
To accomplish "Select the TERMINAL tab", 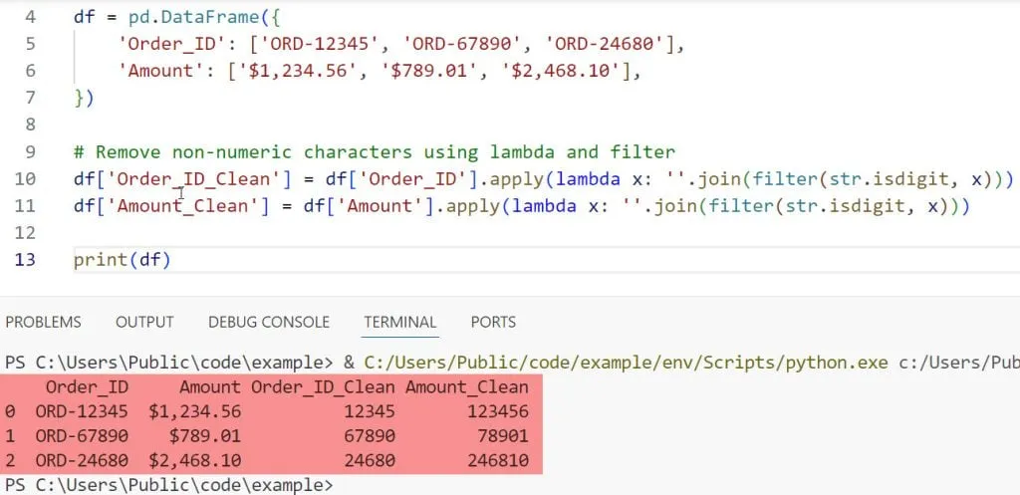I will [x=399, y=322].
